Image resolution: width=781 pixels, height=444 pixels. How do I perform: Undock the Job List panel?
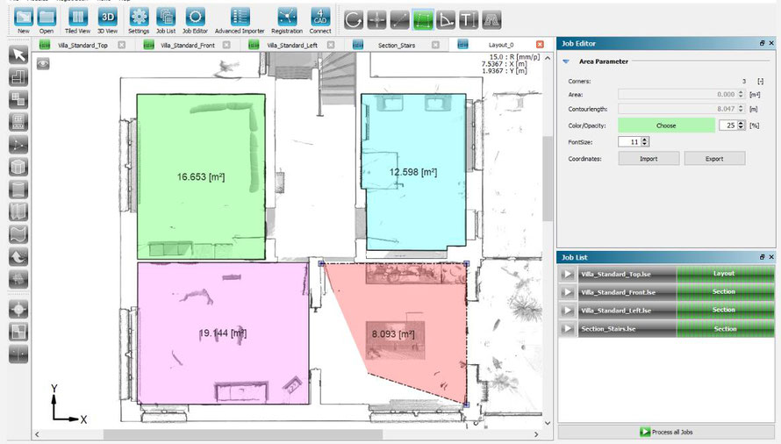point(762,257)
